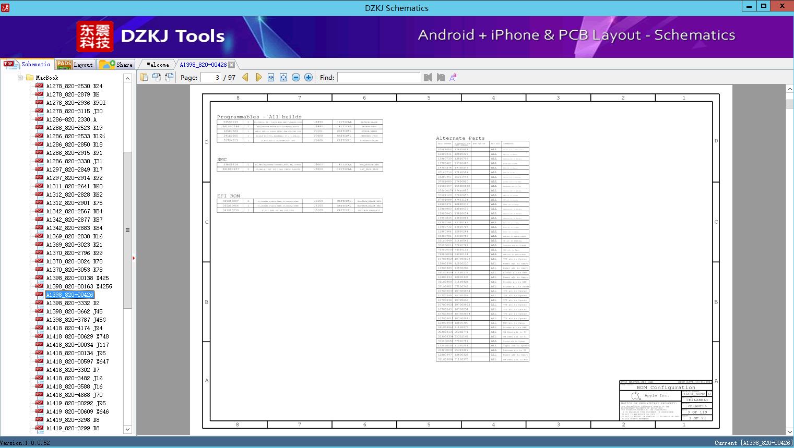Click the side panel collapse arrow
The height and width of the screenshot is (448, 794).
point(134,258)
